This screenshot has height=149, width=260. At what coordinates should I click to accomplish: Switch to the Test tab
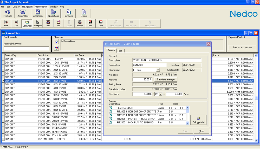120,51
